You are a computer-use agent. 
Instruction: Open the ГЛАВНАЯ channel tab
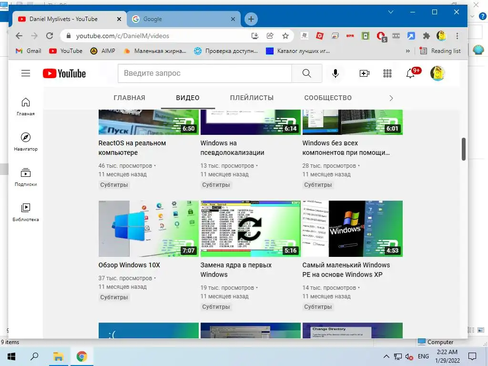[x=129, y=98]
